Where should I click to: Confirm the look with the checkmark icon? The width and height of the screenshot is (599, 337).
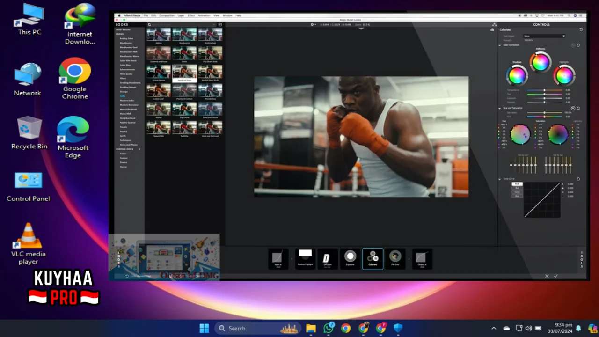(x=556, y=276)
